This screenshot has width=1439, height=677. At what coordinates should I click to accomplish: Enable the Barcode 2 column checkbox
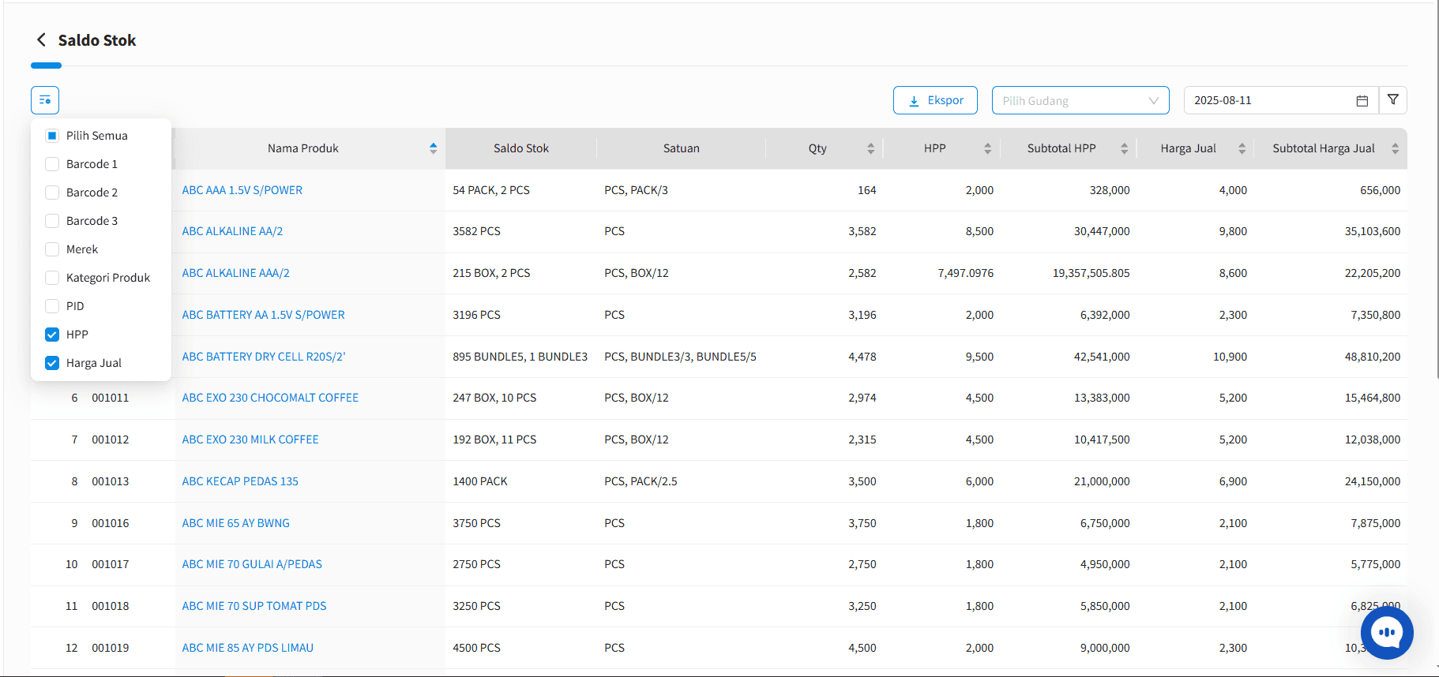[52, 193]
